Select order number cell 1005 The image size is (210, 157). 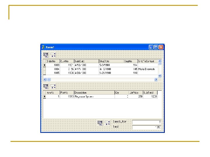tap(53, 73)
